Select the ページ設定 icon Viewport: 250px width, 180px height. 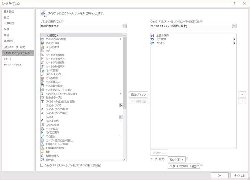[42, 129]
